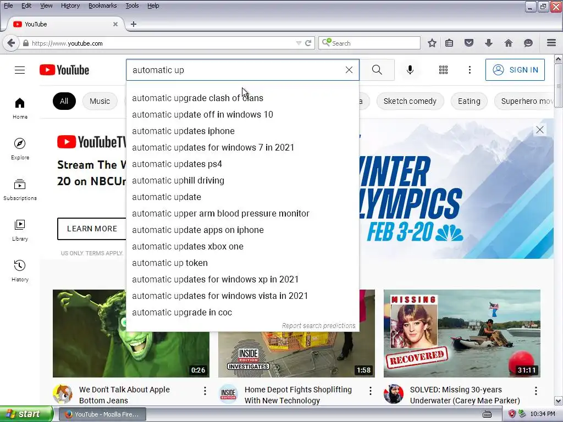The image size is (563, 422).
Task: Choose suggestion automatic upgrade clash of clans
Action: click(x=242, y=98)
